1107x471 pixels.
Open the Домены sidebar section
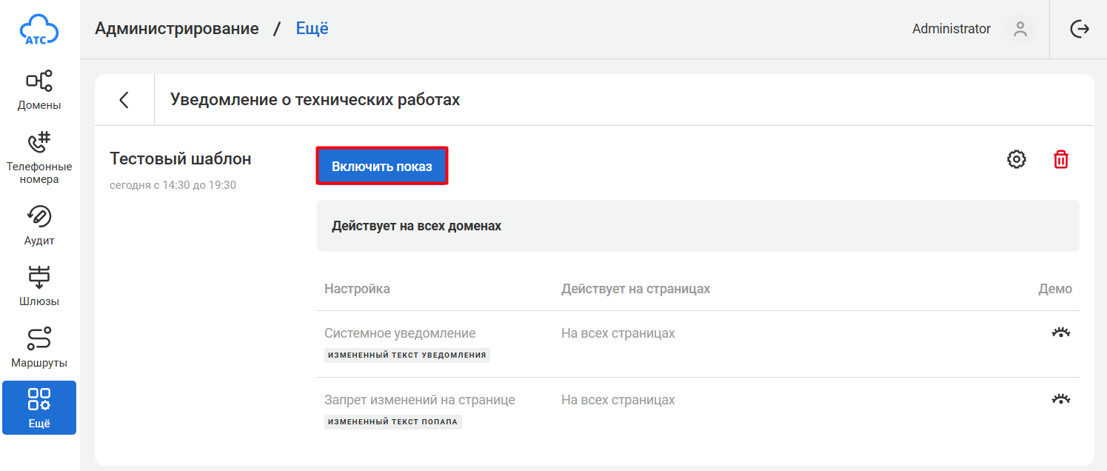(x=39, y=90)
